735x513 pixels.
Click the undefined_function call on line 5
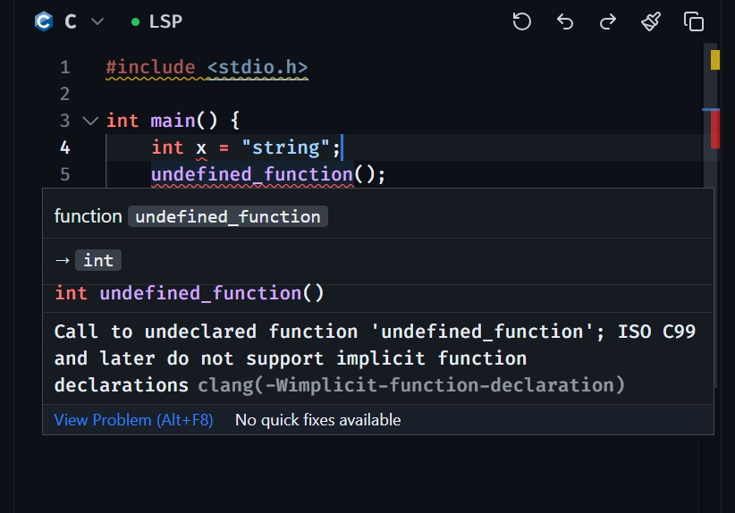(x=252, y=174)
